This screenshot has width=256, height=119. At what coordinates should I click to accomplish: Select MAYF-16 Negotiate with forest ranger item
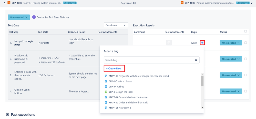pyautogui.click(x=137, y=76)
